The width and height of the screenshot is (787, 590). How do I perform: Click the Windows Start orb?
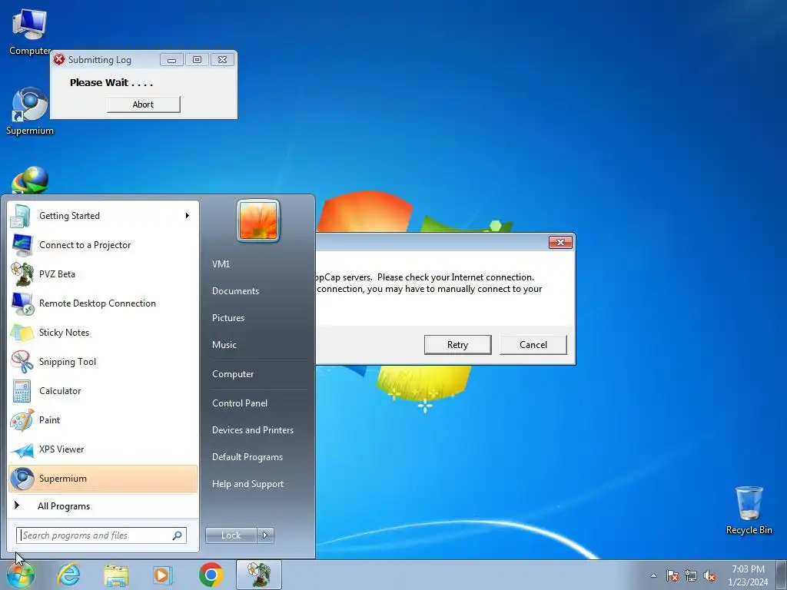(x=21, y=575)
